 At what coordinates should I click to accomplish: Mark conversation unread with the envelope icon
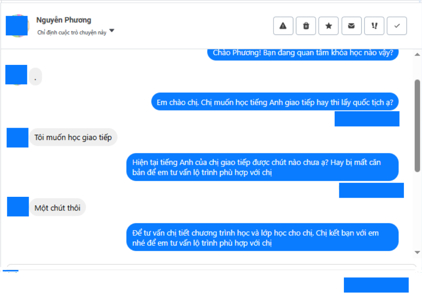tap(351, 26)
